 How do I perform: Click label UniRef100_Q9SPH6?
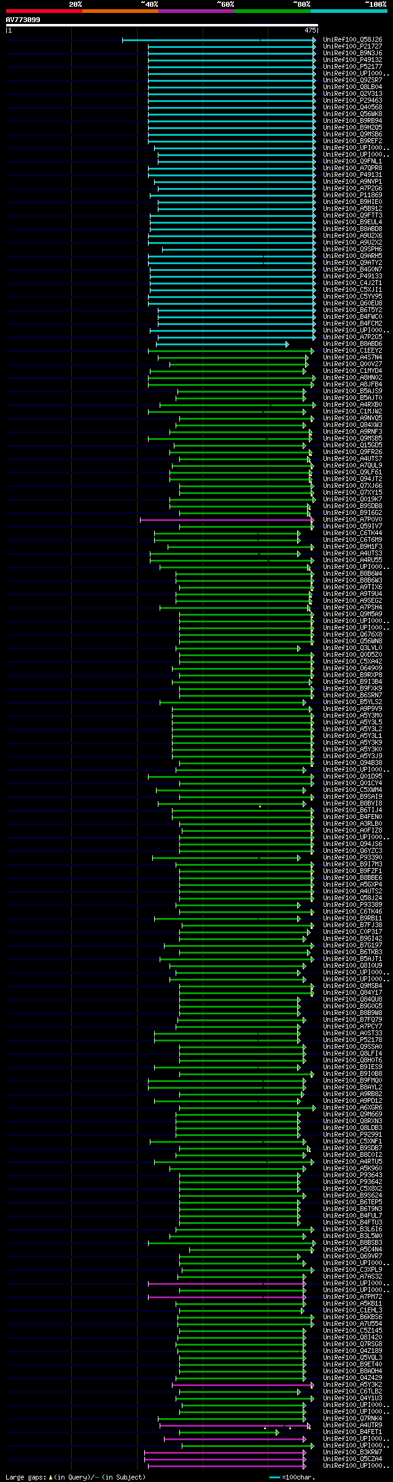point(352,249)
